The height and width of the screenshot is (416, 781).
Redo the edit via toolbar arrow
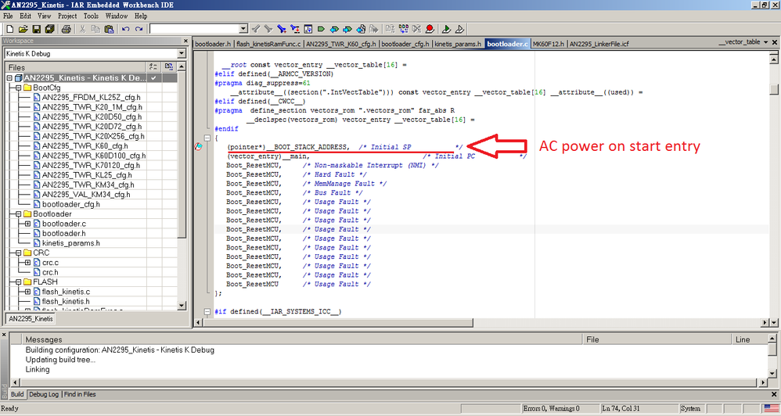click(139, 30)
